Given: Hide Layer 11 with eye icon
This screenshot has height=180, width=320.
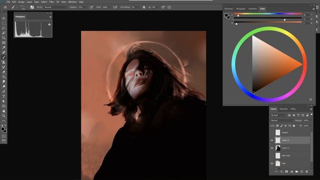Looking at the screenshot, I should (x=272, y=148).
